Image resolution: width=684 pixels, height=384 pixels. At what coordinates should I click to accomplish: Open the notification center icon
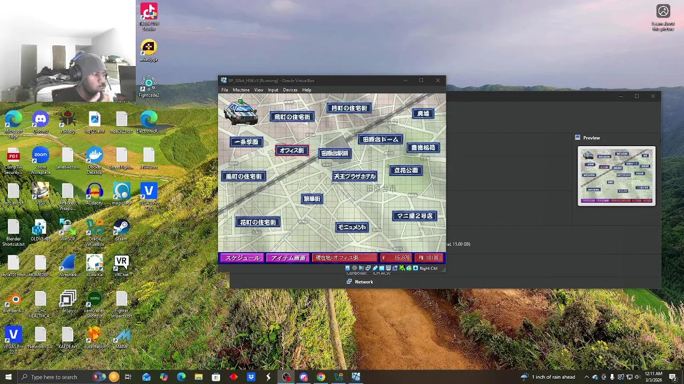673,377
